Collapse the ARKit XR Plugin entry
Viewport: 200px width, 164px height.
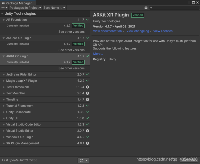click(3, 56)
